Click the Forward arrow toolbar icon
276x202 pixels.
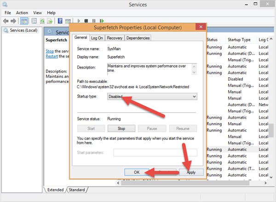(13, 21)
